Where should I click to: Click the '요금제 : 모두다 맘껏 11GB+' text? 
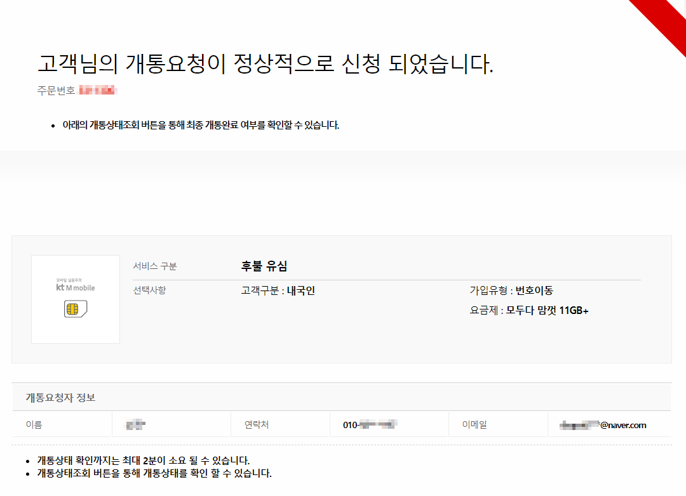click(x=529, y=310)
